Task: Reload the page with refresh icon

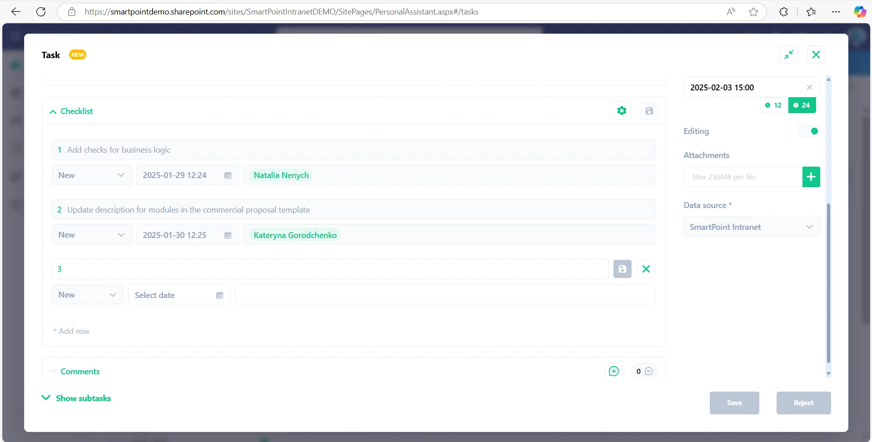Action: pos(41,12)
